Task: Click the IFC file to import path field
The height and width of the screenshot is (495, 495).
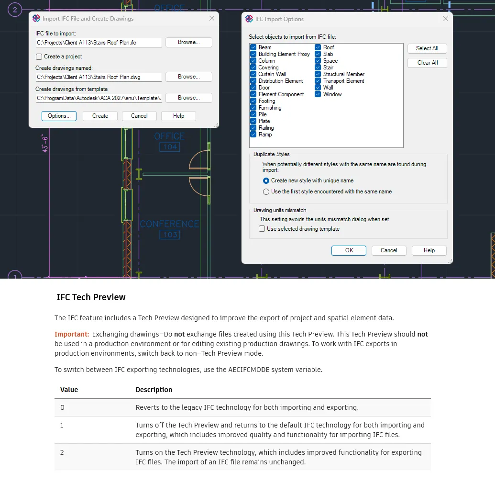Action: 99,43
